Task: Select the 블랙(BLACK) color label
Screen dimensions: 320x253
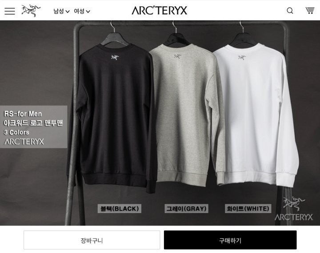Action: coord(120,209)
